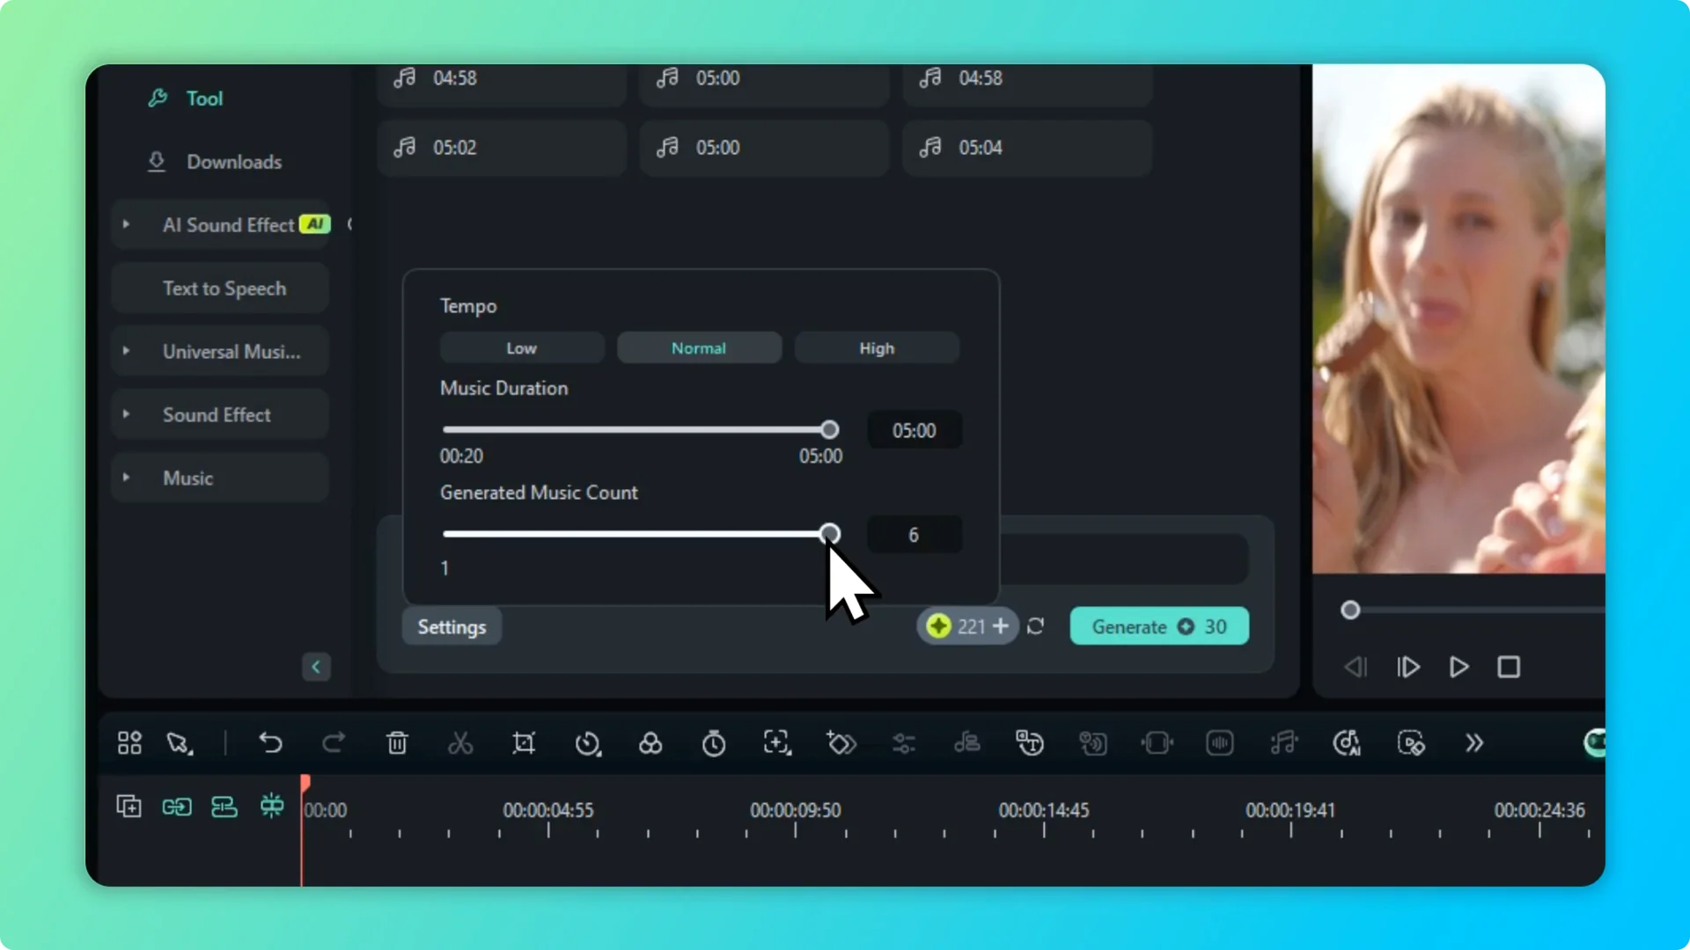
Task: Click the screen record icon in toolbar
Action: coord(1411,743)
